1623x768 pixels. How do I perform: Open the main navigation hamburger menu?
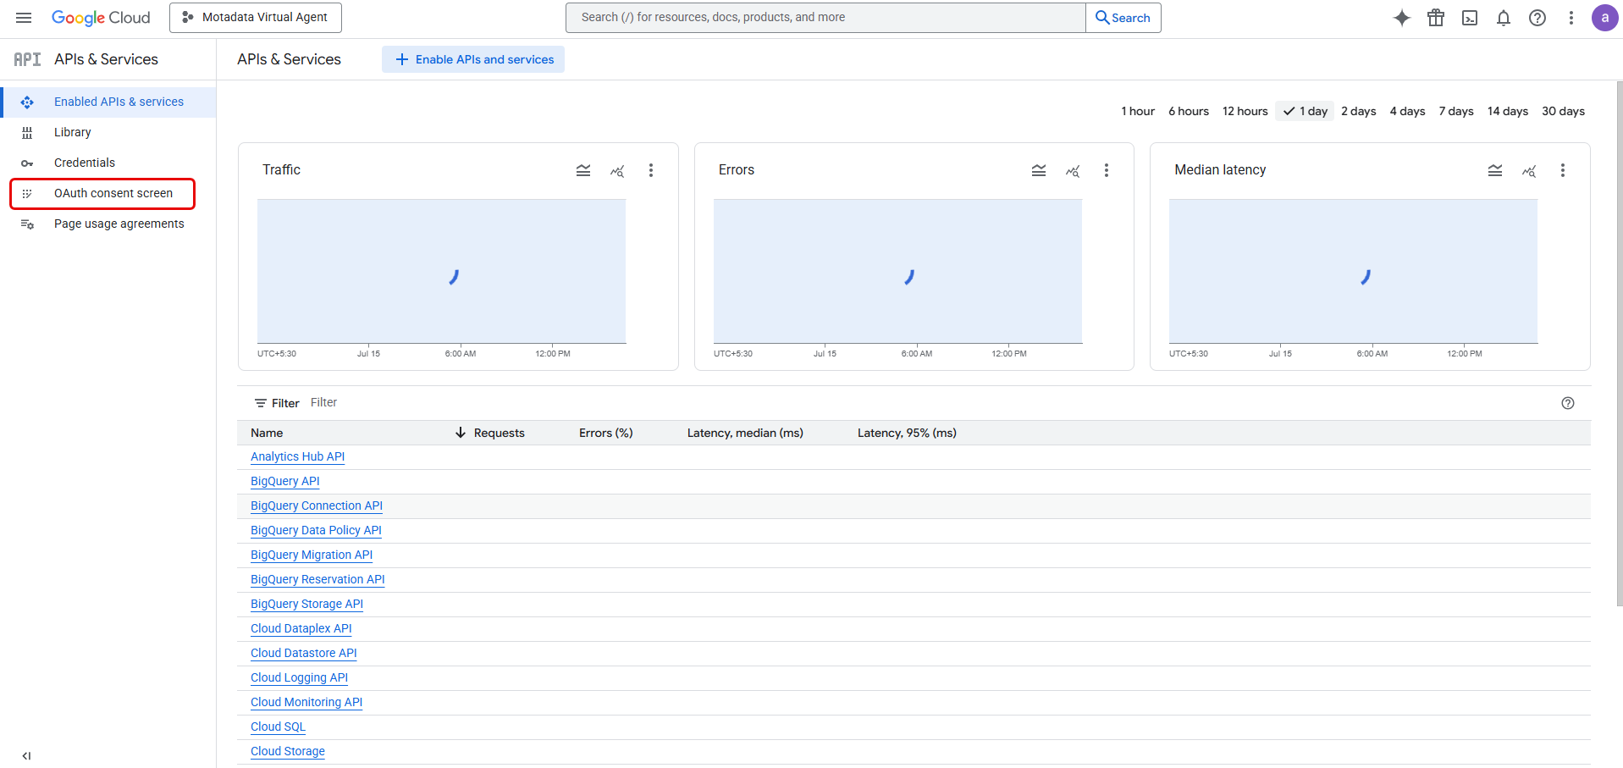tap(23, 17)
